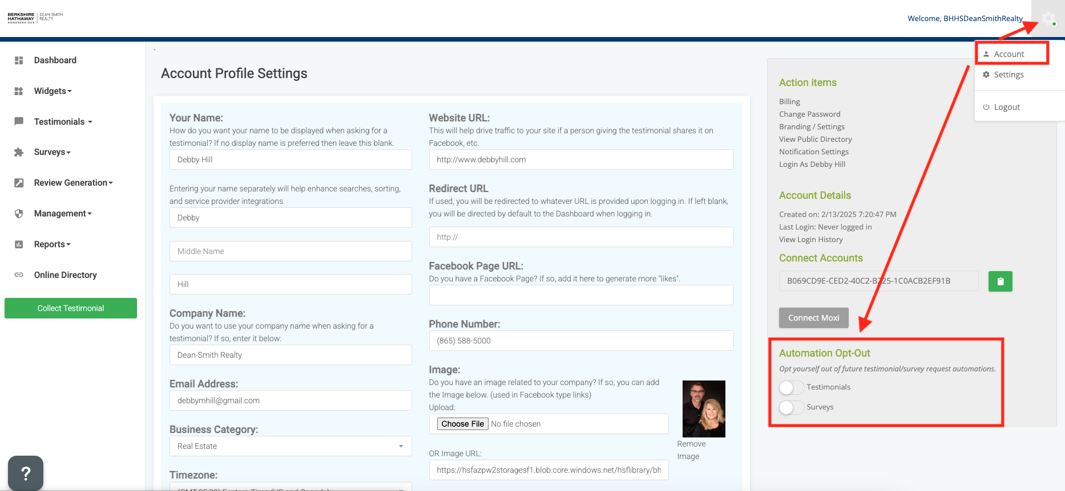Viewport: 1065px width, 491px height.
Task: Click the Remove Image link
Action: [x=691, y=450]
